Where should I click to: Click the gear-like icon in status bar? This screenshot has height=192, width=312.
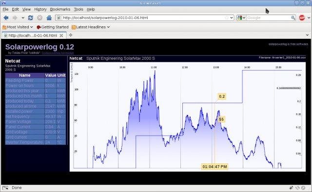[x=291, y=188]
